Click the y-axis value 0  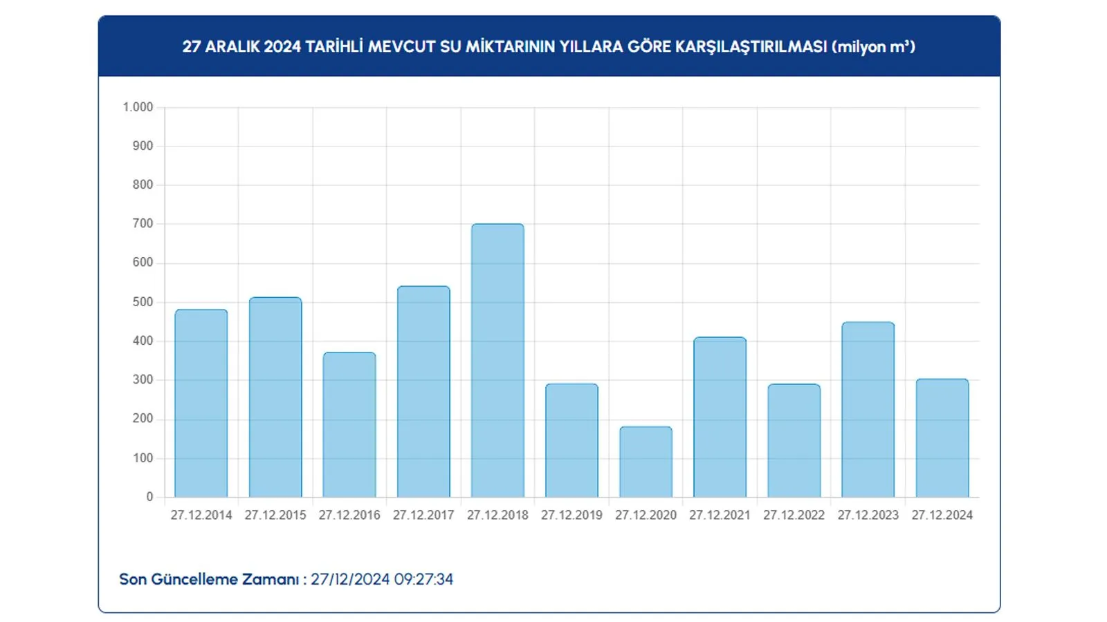click(149, 496)
